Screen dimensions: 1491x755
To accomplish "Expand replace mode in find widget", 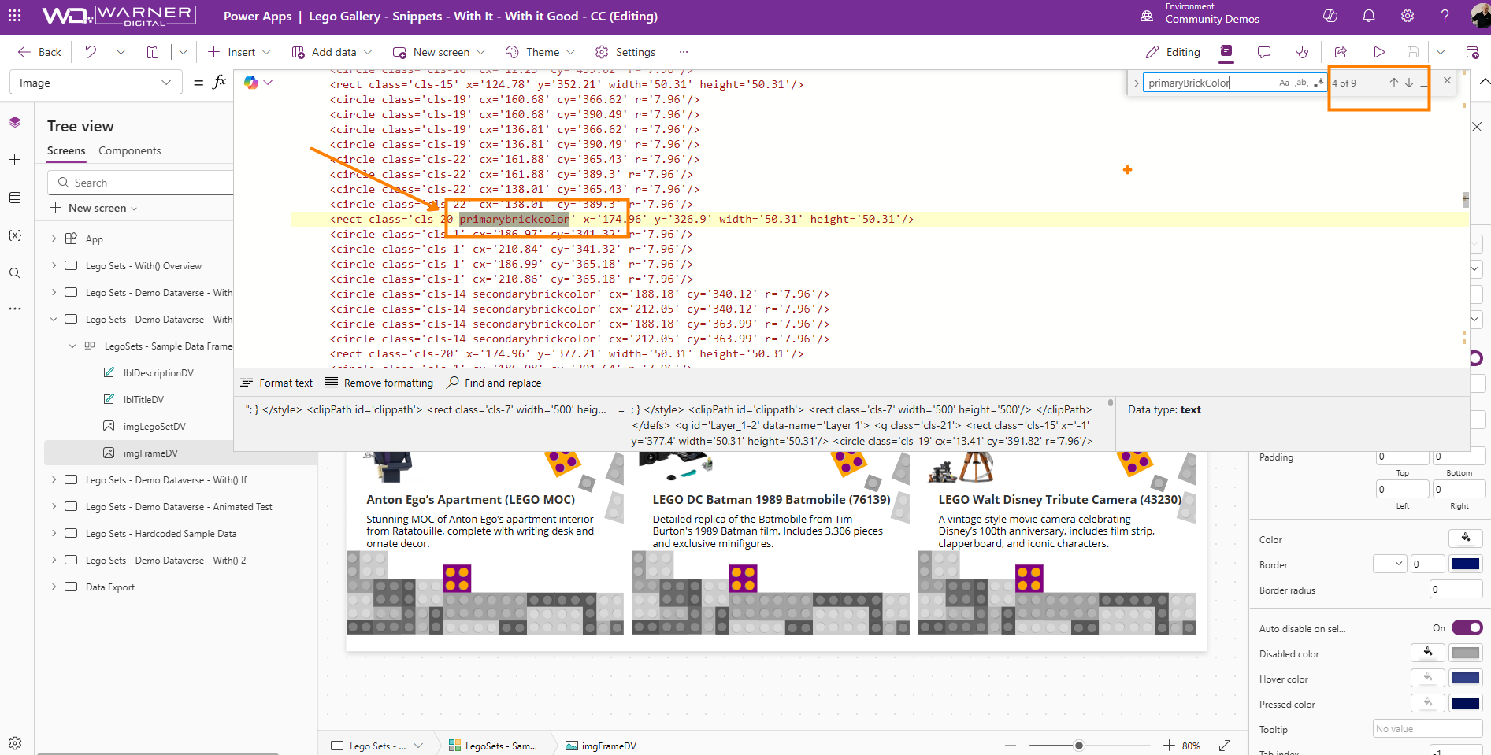I will tap(1136, 83).
